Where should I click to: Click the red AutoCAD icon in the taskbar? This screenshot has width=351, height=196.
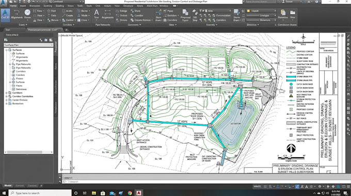[x=139, y=193]
